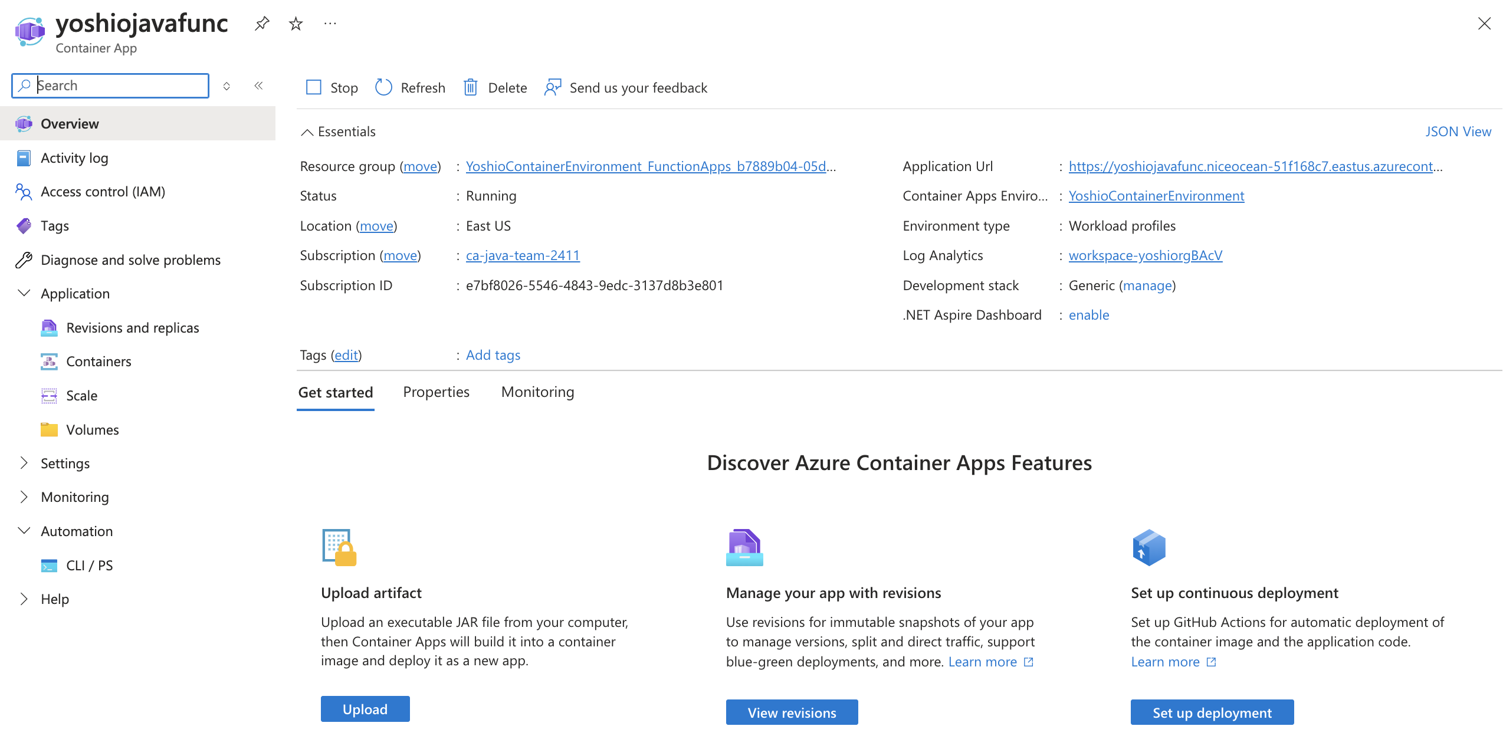1503x749 pixels.
Task: Switch to the Monitoring tab
Action: click(x=537, y=392)
